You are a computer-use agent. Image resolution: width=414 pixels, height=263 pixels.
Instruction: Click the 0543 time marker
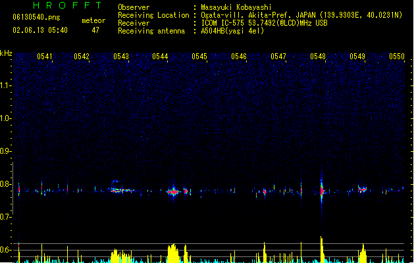coord(121,56)
